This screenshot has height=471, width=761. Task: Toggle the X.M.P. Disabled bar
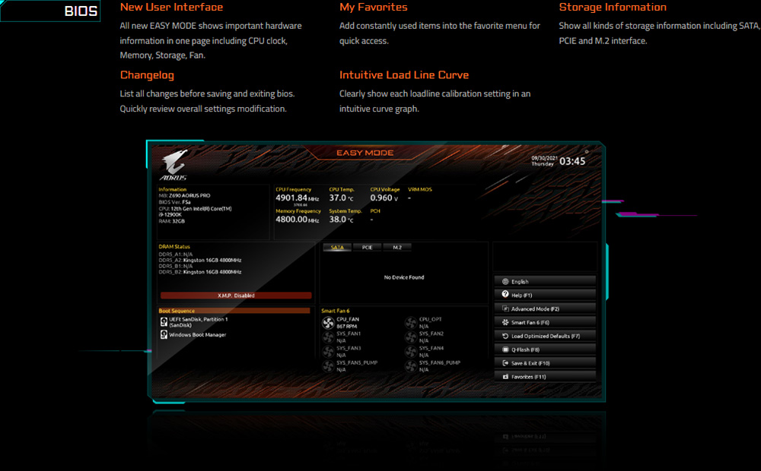tap(236, 296)
